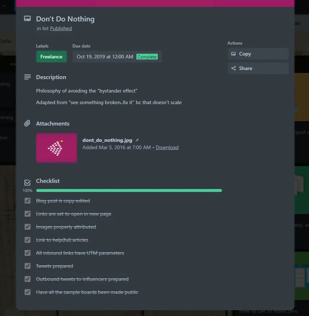Screen dimensions: 309x316
Task: Toggle the 'Tweets prepared' checkbox
Action: click(x=28, y=266)
